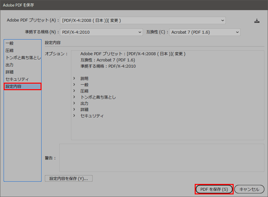268x197 pixels.
Task: Click the Adobe PDF プリセット summary line in options
Action: pos(133,54)
